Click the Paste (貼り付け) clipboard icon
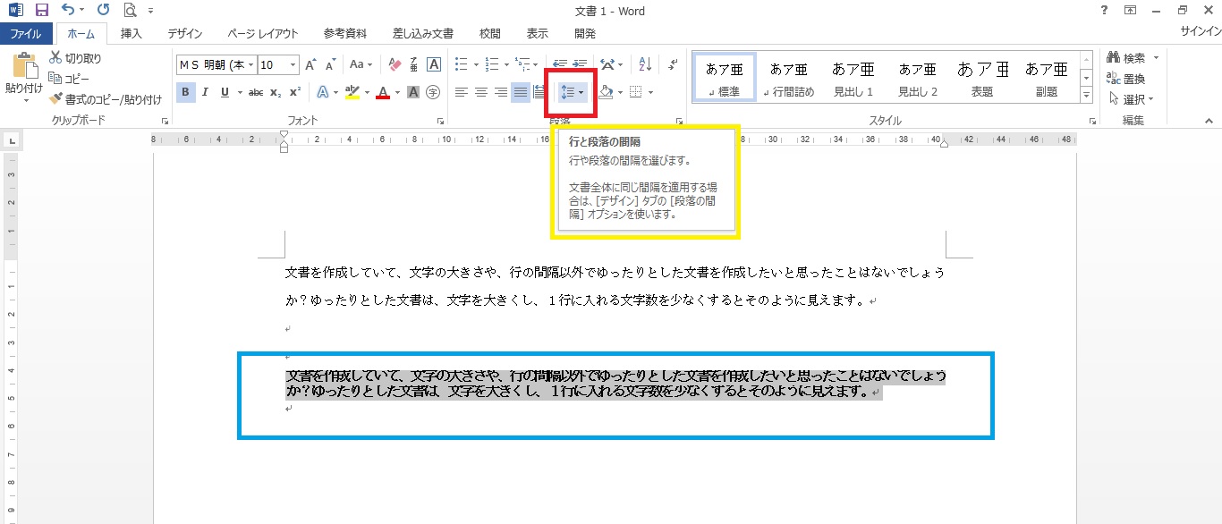Viewport: 1222px width, 524px height. pyautogui.click(x=24, y=67)
